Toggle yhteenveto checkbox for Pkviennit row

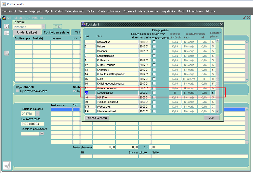[154, 51]
